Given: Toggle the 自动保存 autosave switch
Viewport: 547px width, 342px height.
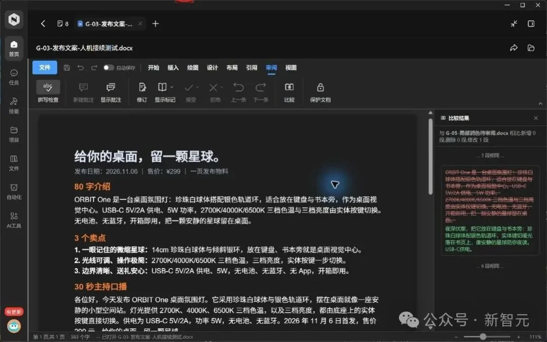Looking at the screenshot, I should 108,68.
